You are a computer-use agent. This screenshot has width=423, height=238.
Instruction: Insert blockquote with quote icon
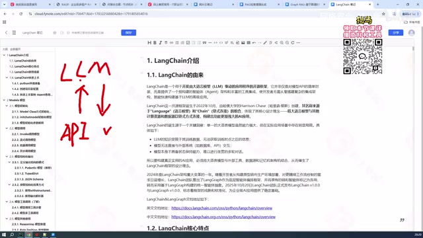pyautogui.click(x=204, y=42)
